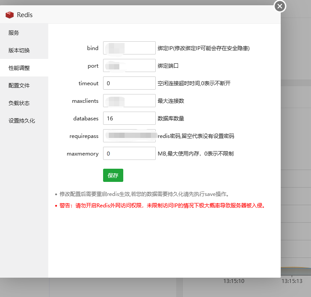
Task: Save settings with the green 保存 button
Action: [113, 175]
